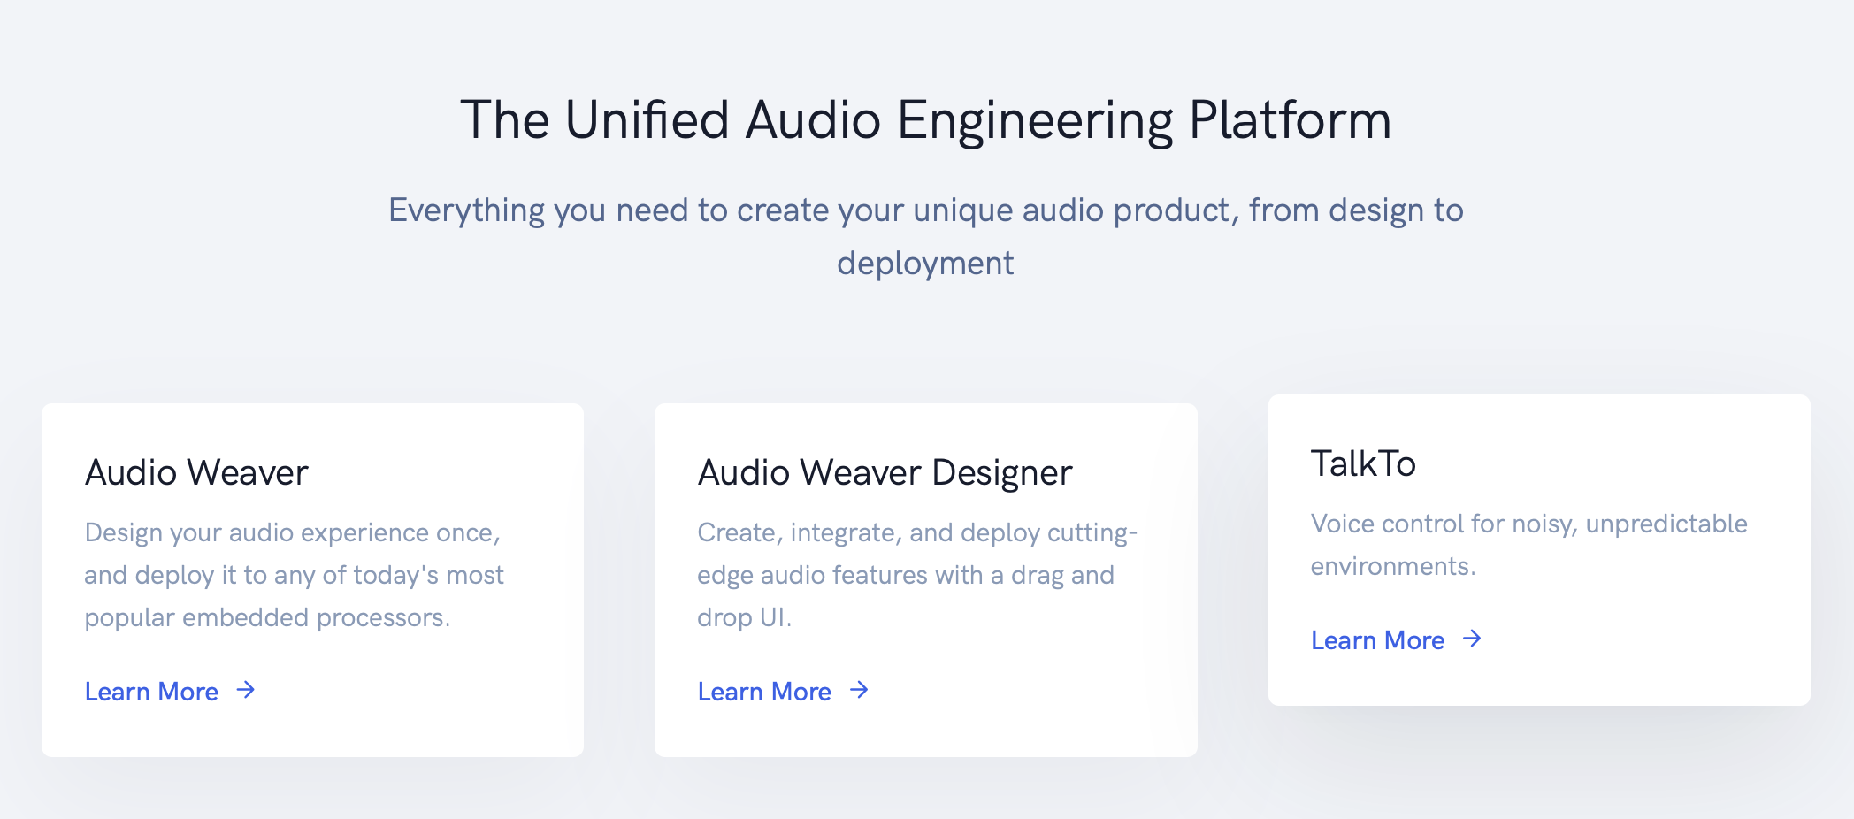Click the TalkTo card title

click(x=1363, y=463)
